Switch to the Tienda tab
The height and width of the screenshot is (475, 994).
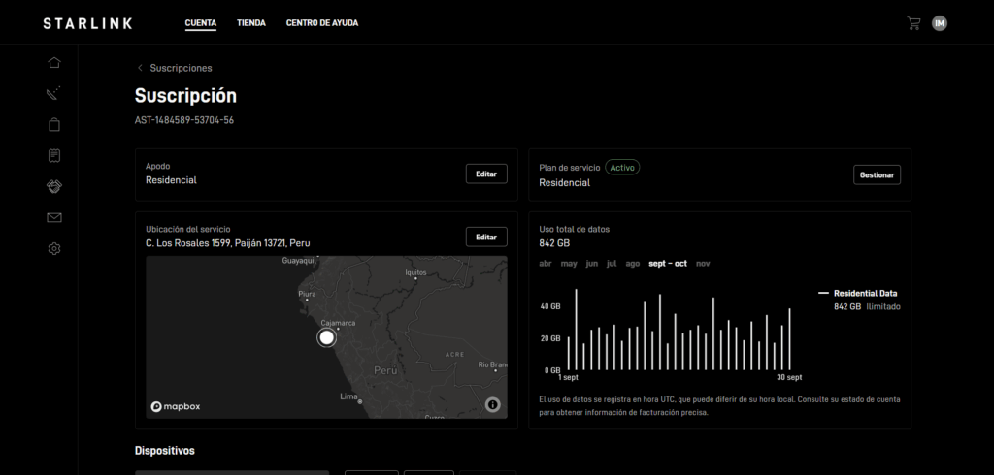pos(251,23)
